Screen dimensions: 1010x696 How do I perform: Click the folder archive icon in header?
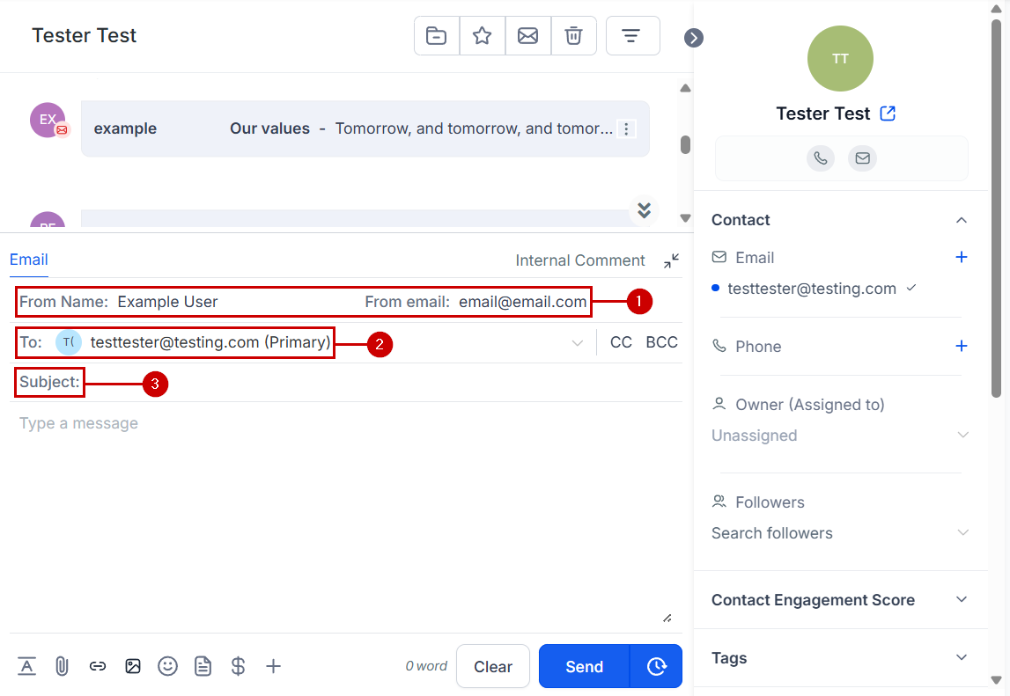436,36
